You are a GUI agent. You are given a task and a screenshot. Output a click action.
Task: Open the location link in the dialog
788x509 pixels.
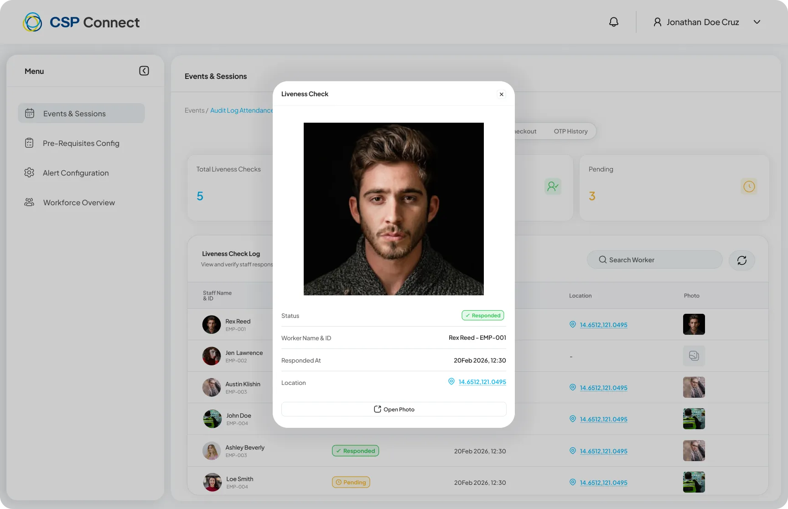pyautogui.click(x=482, y=382)
